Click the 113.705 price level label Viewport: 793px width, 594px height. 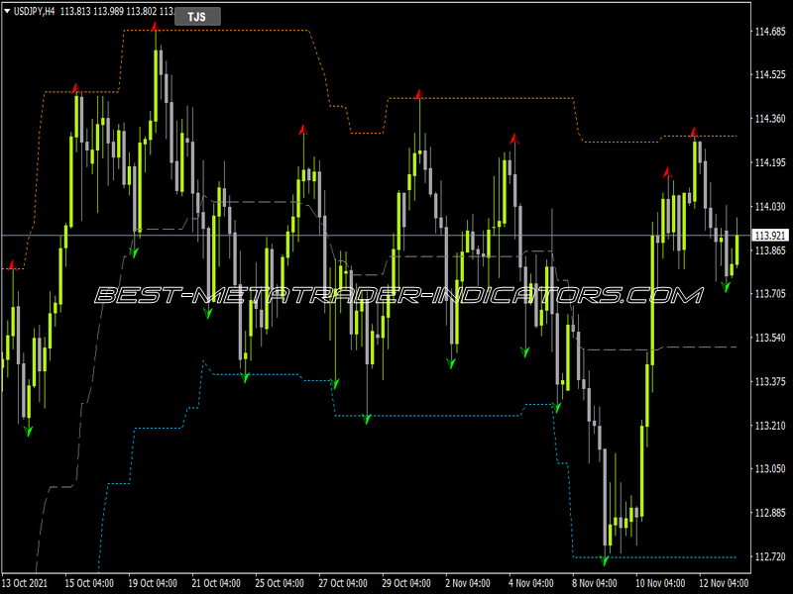pos(770,293)
